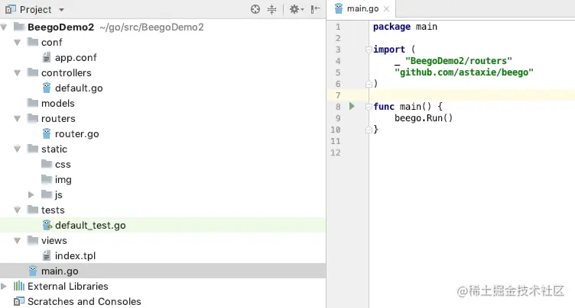
Task: Click the gopher icon beside router.go
Action: click(x=47, y=133)
